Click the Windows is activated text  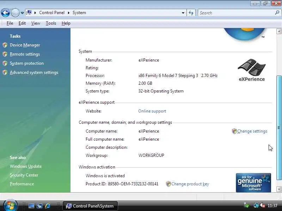tap(105, 176)
